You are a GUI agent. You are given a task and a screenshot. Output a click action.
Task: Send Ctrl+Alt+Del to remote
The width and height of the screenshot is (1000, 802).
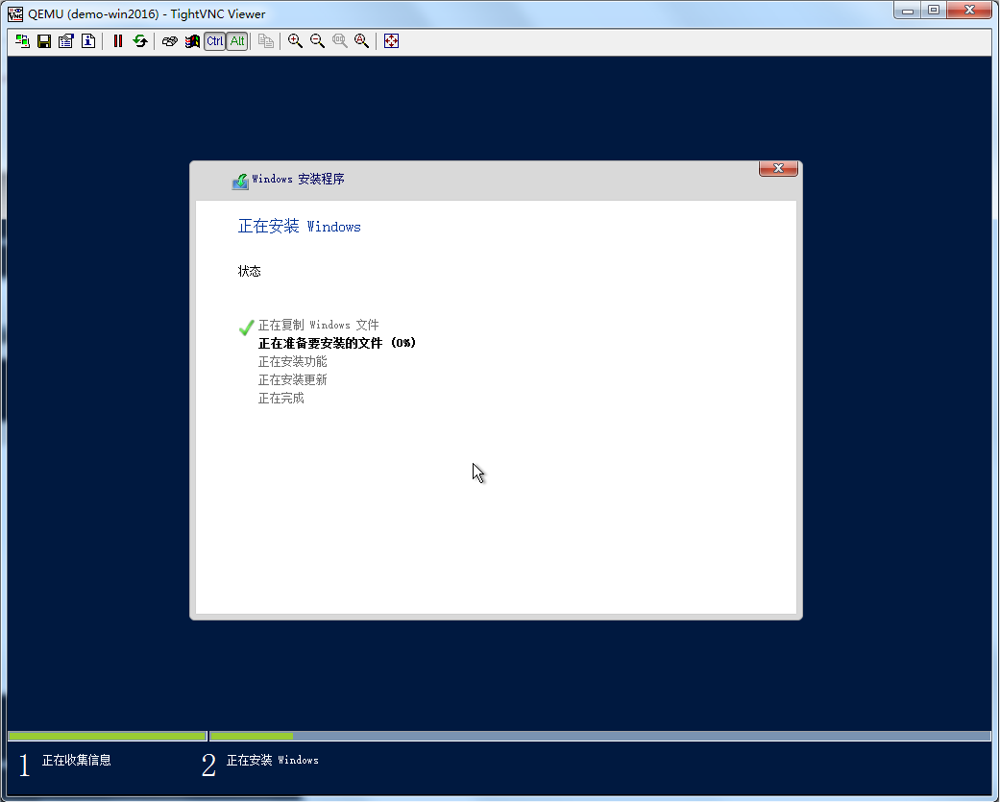(170, 41)
